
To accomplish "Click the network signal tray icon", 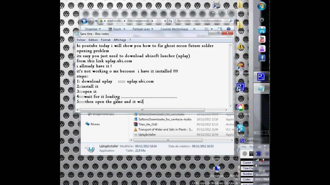I will [x=257, y=160].
